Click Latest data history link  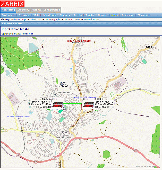pos(36,20)
